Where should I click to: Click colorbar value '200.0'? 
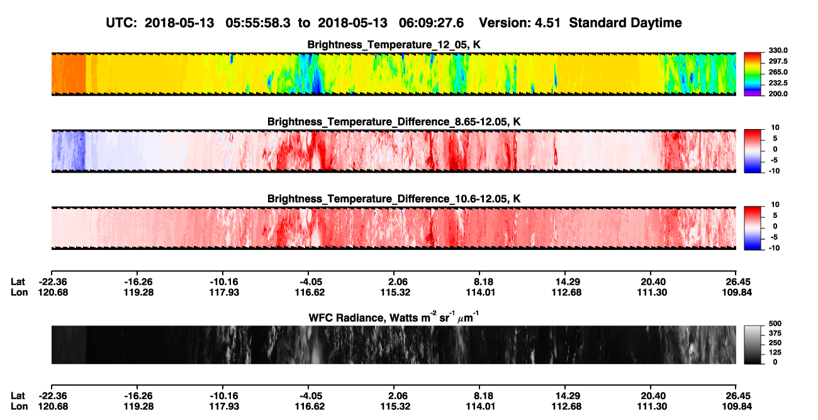point(778,94)
